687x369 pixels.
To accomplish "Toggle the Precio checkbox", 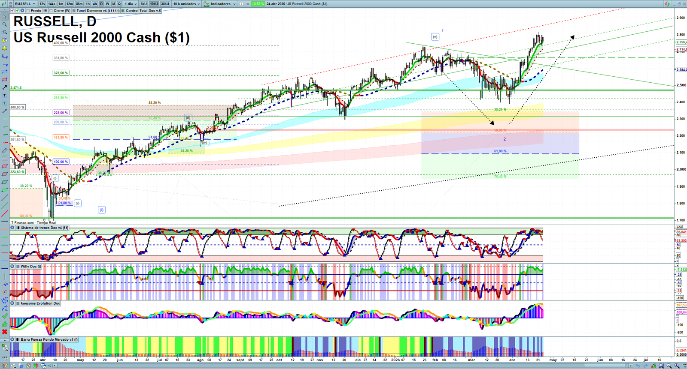I will [x=28, y=11].
